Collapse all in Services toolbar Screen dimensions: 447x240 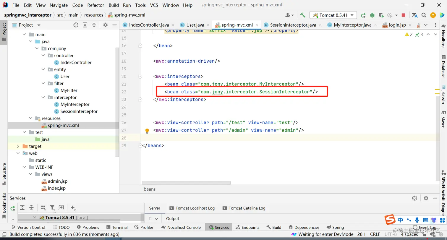(31, 207)
